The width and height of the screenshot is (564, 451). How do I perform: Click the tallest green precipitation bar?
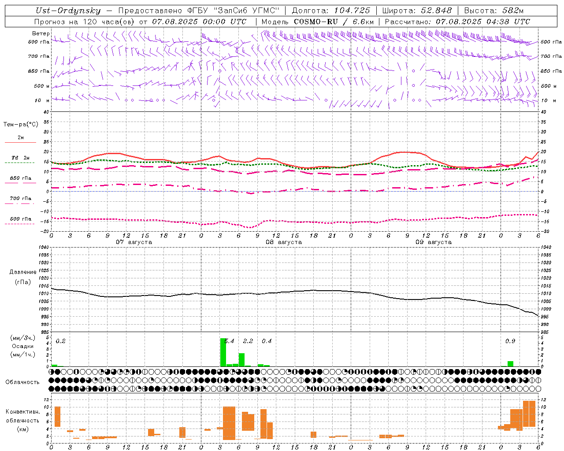click(223, 352)
